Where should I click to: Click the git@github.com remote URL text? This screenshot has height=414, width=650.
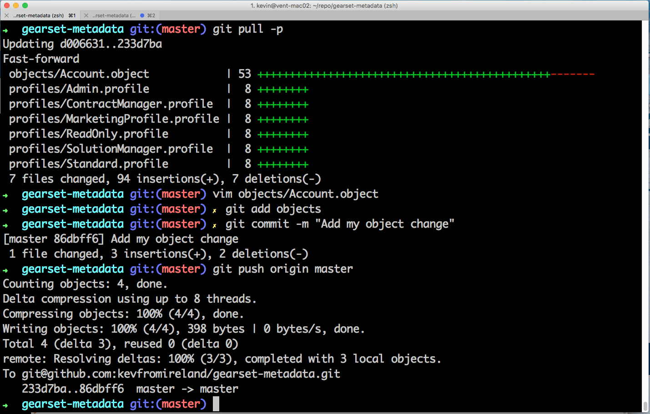point(181,374)
